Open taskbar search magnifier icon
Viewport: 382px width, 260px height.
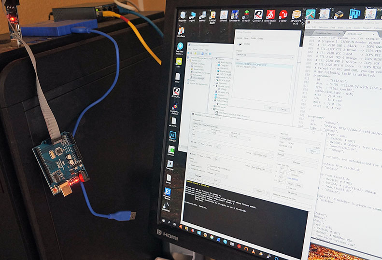point(169,222)
